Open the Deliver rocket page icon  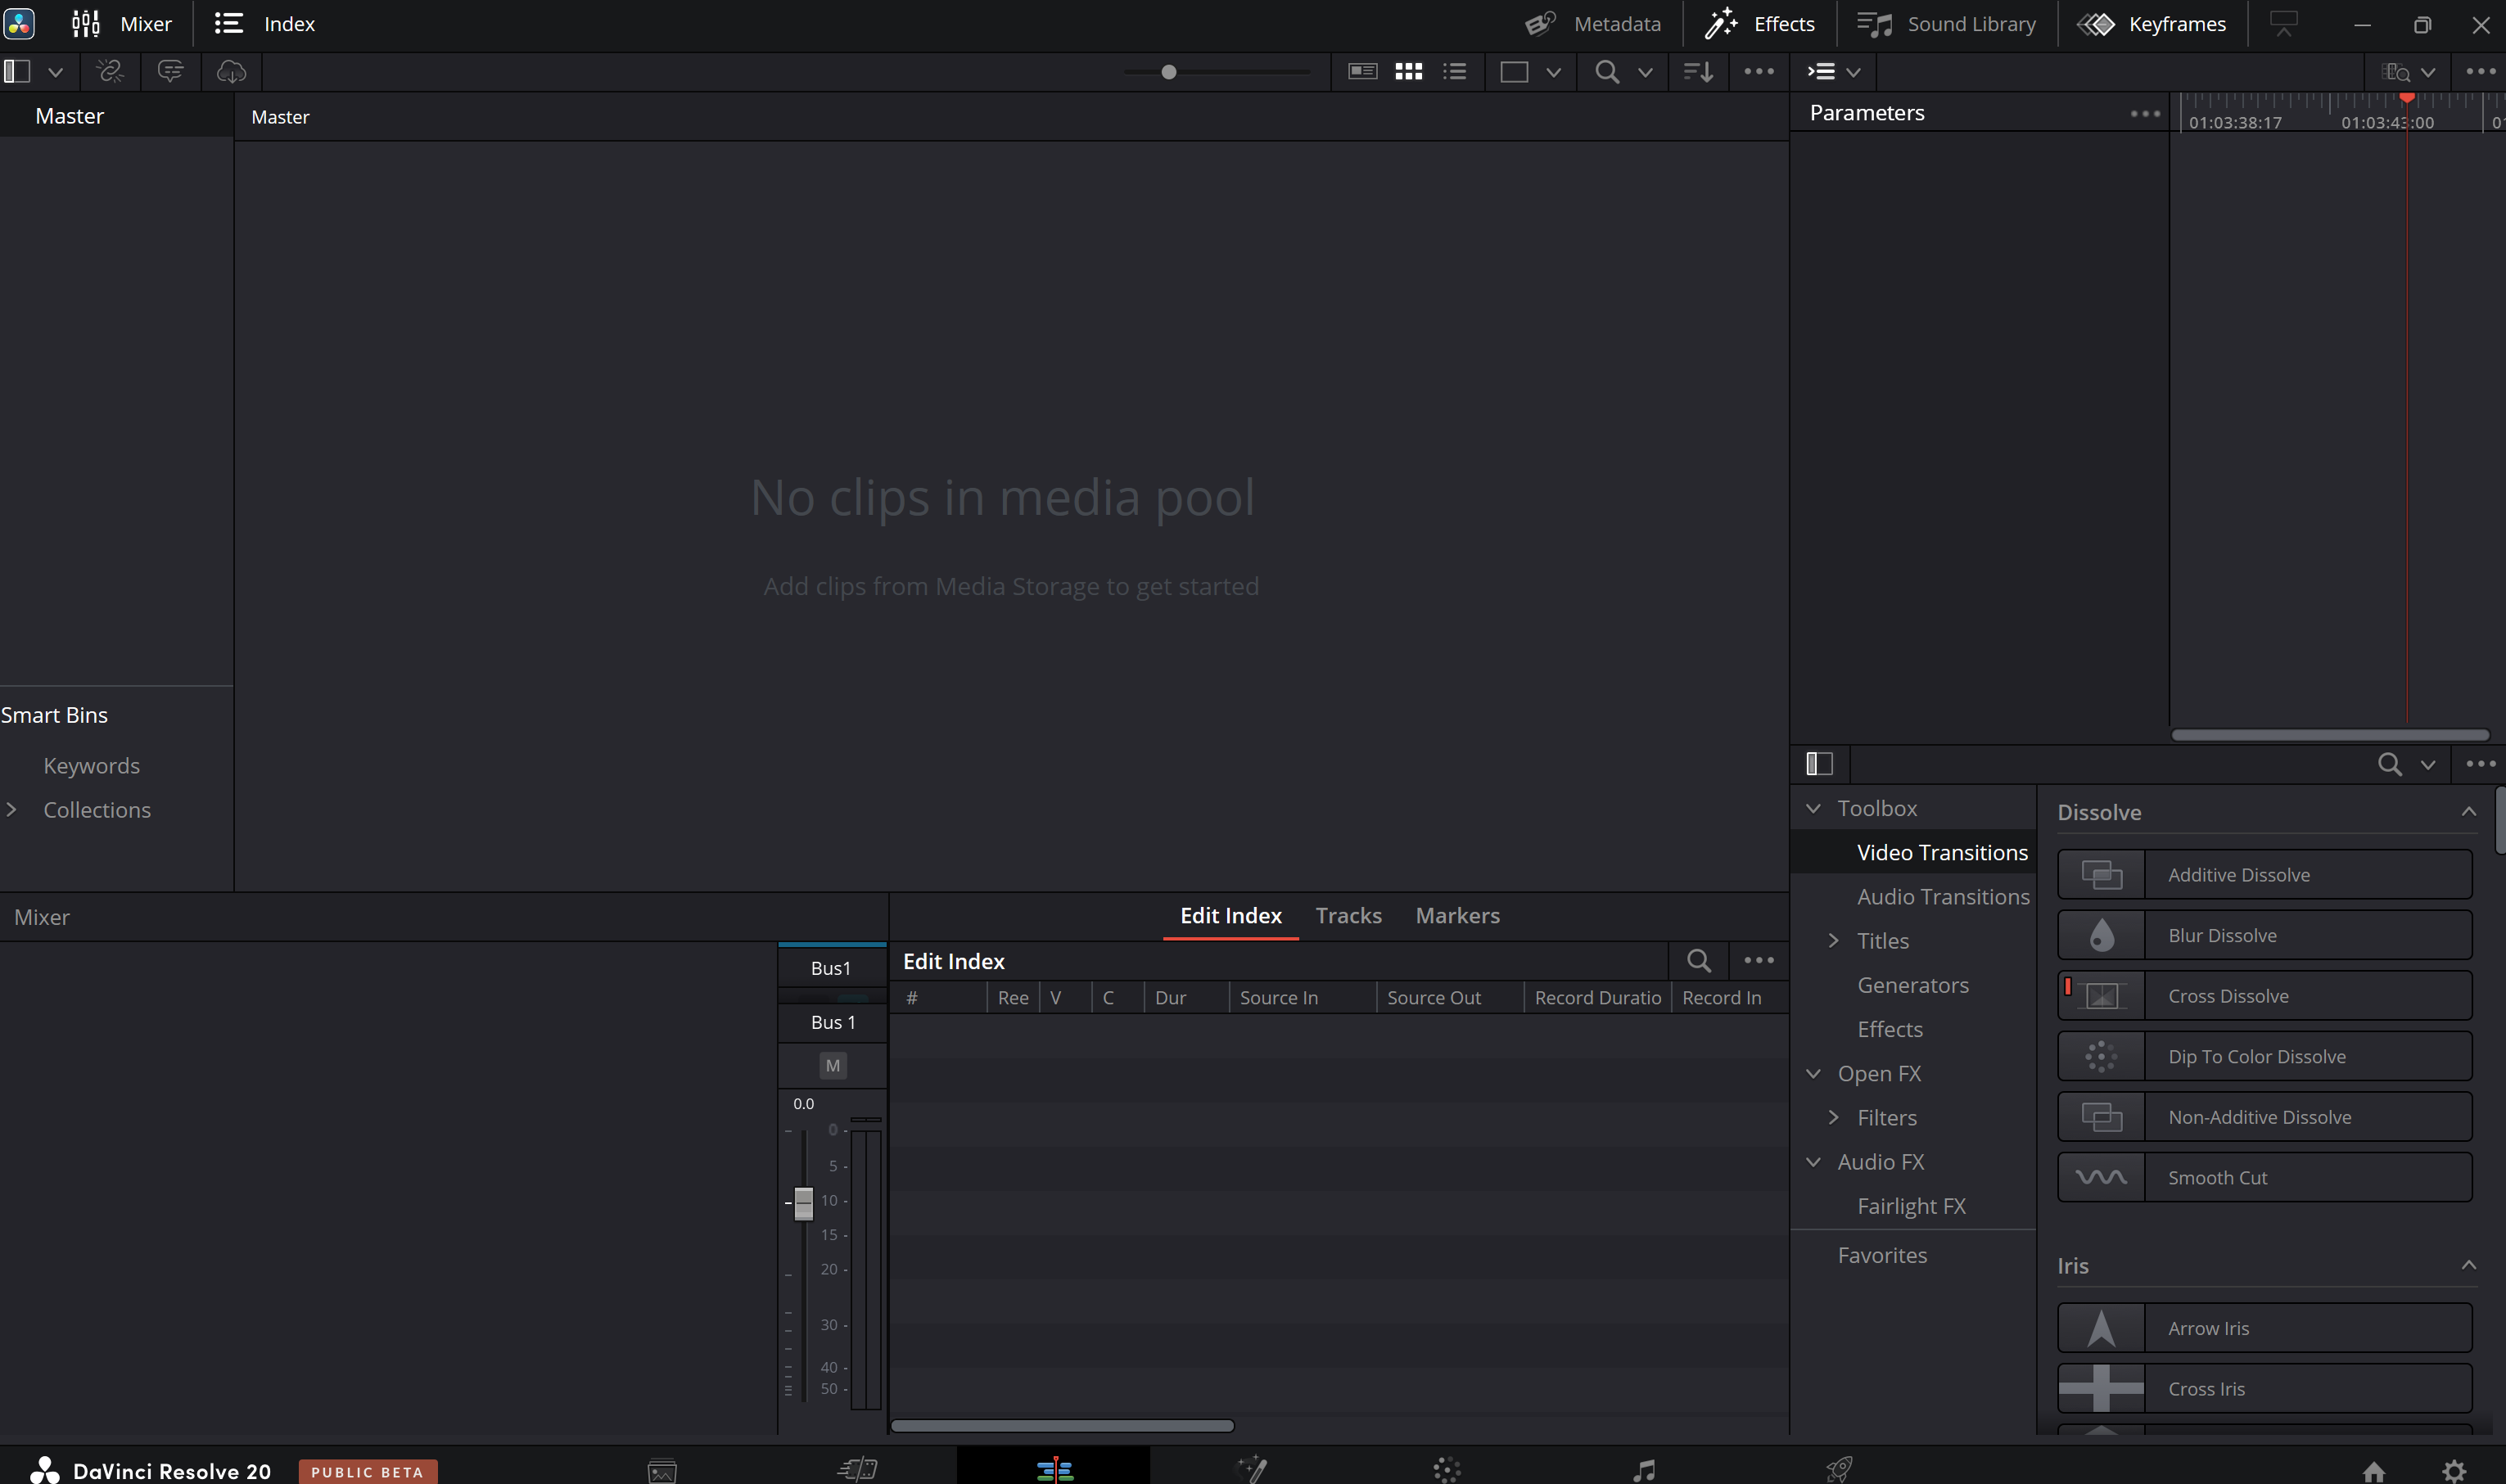(1840, 1470)
